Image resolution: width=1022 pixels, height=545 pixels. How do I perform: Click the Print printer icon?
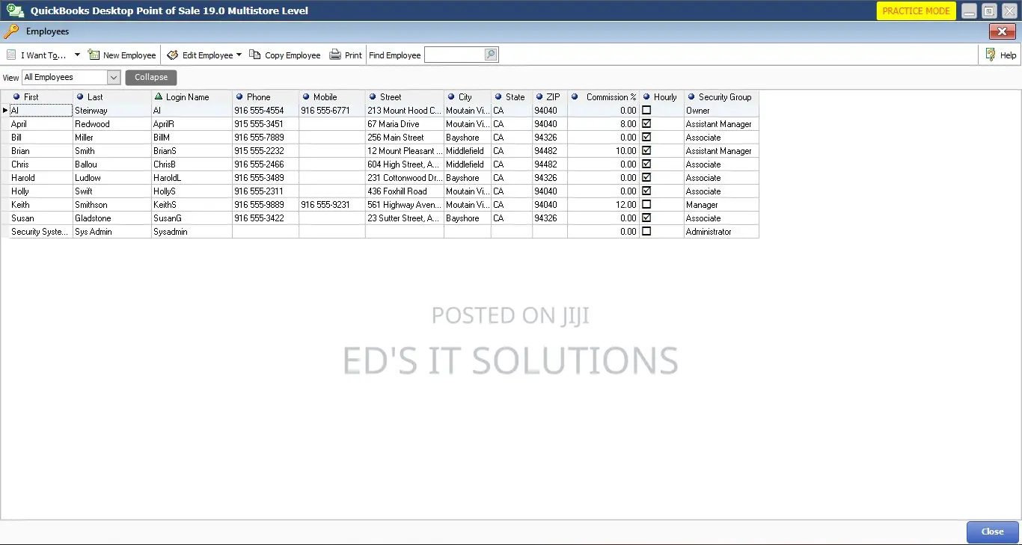point(335,55)
